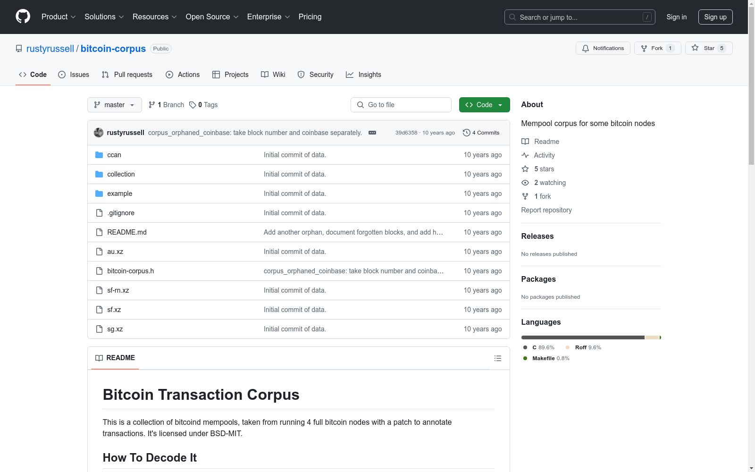The width and height of the screenshot is (755, 472).
Task: Click the history clock icon beside Commits
Action: 467,133
